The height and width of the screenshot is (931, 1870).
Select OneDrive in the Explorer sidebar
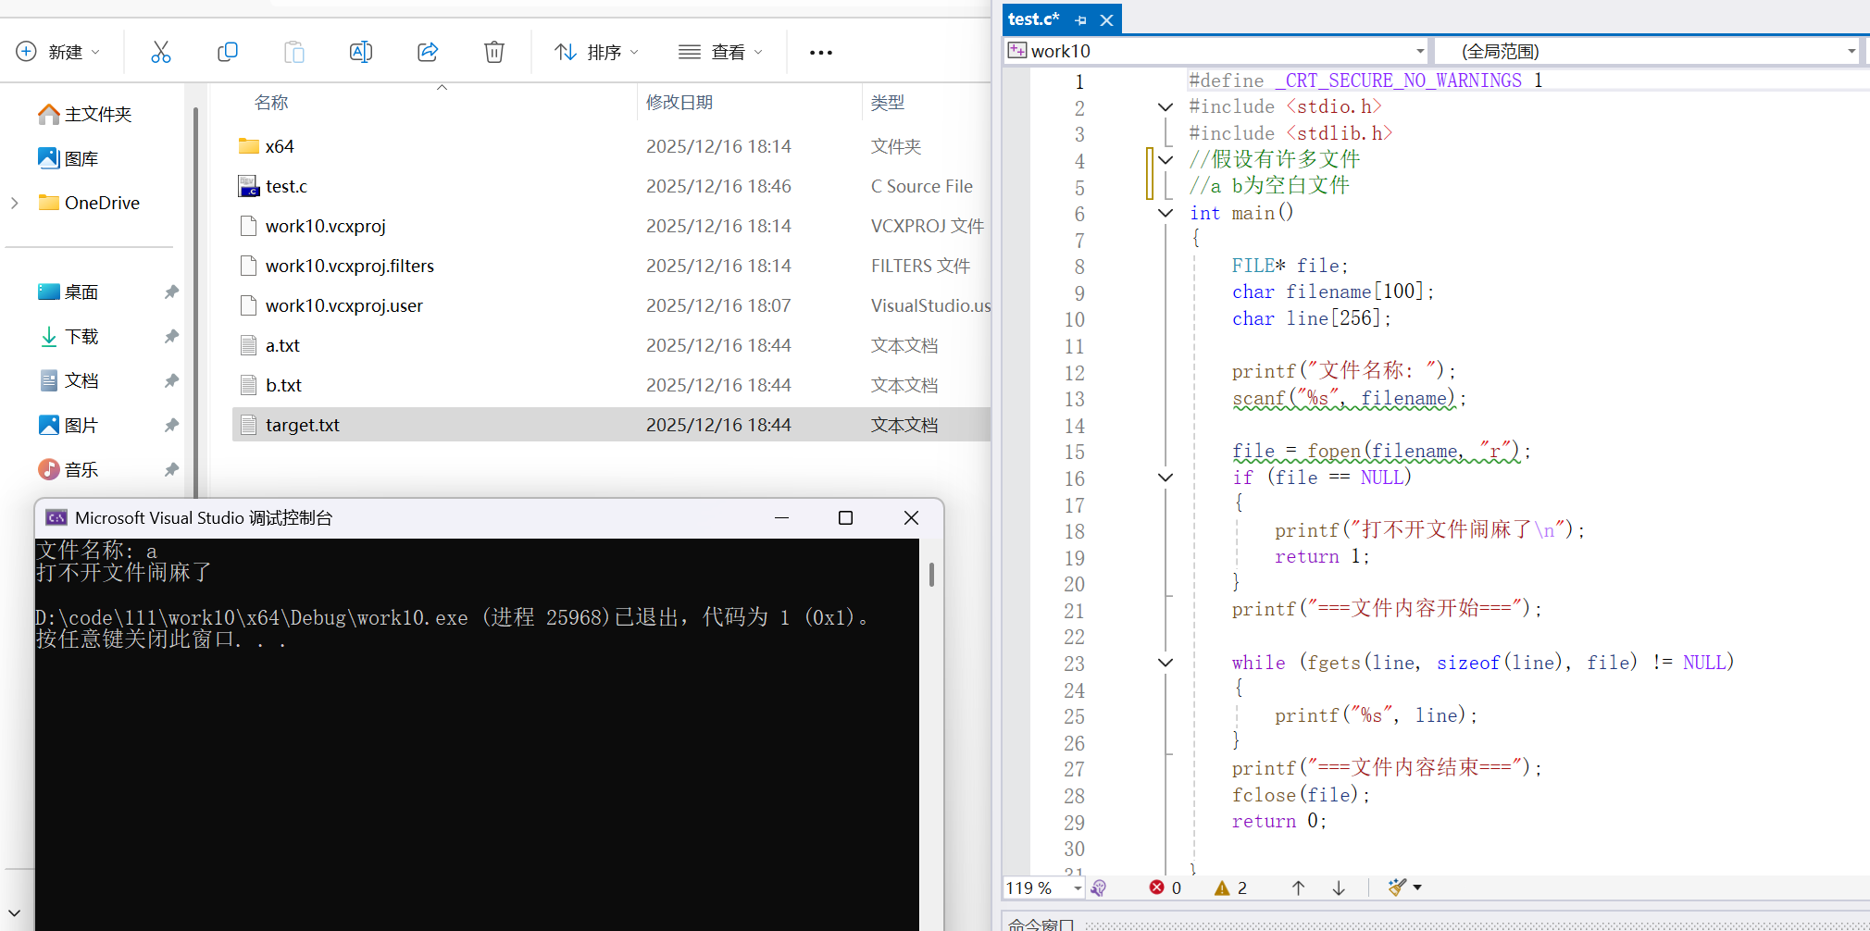pyautogui.click(x=89, y=203)
